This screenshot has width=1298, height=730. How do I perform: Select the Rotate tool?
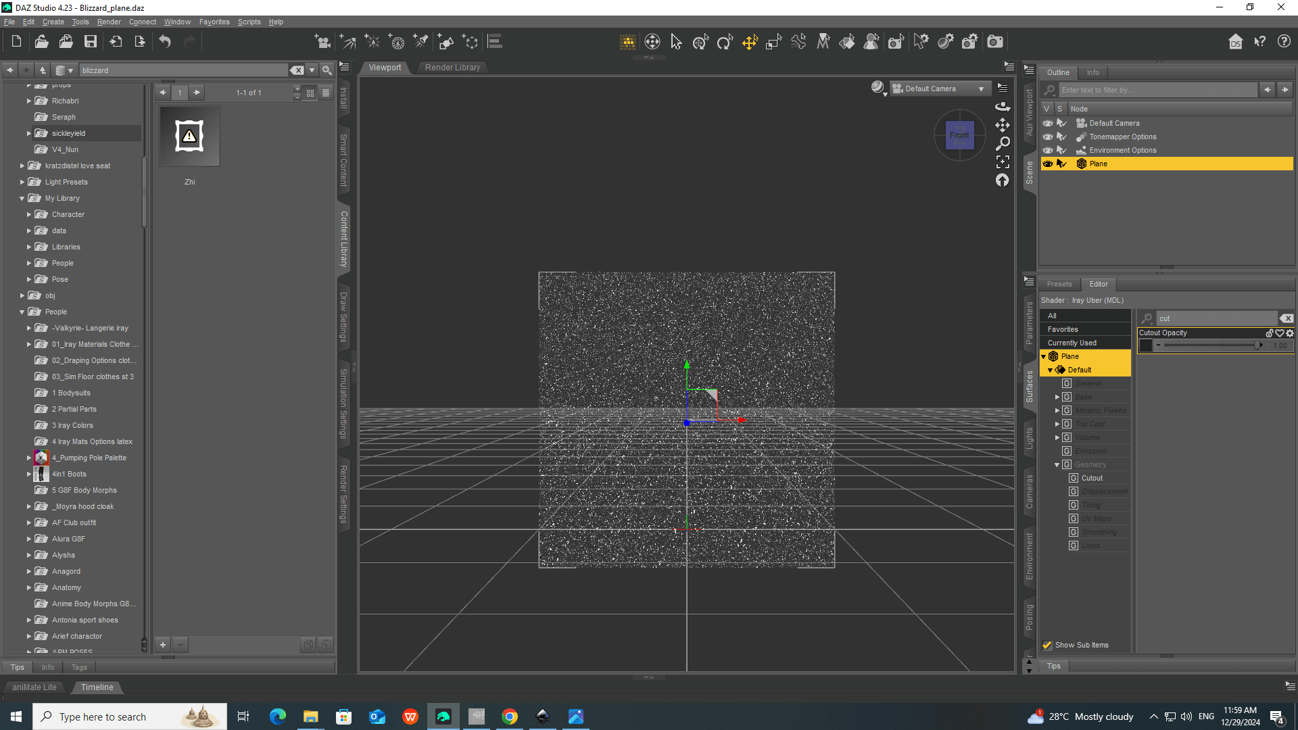[x=725, y=42]
